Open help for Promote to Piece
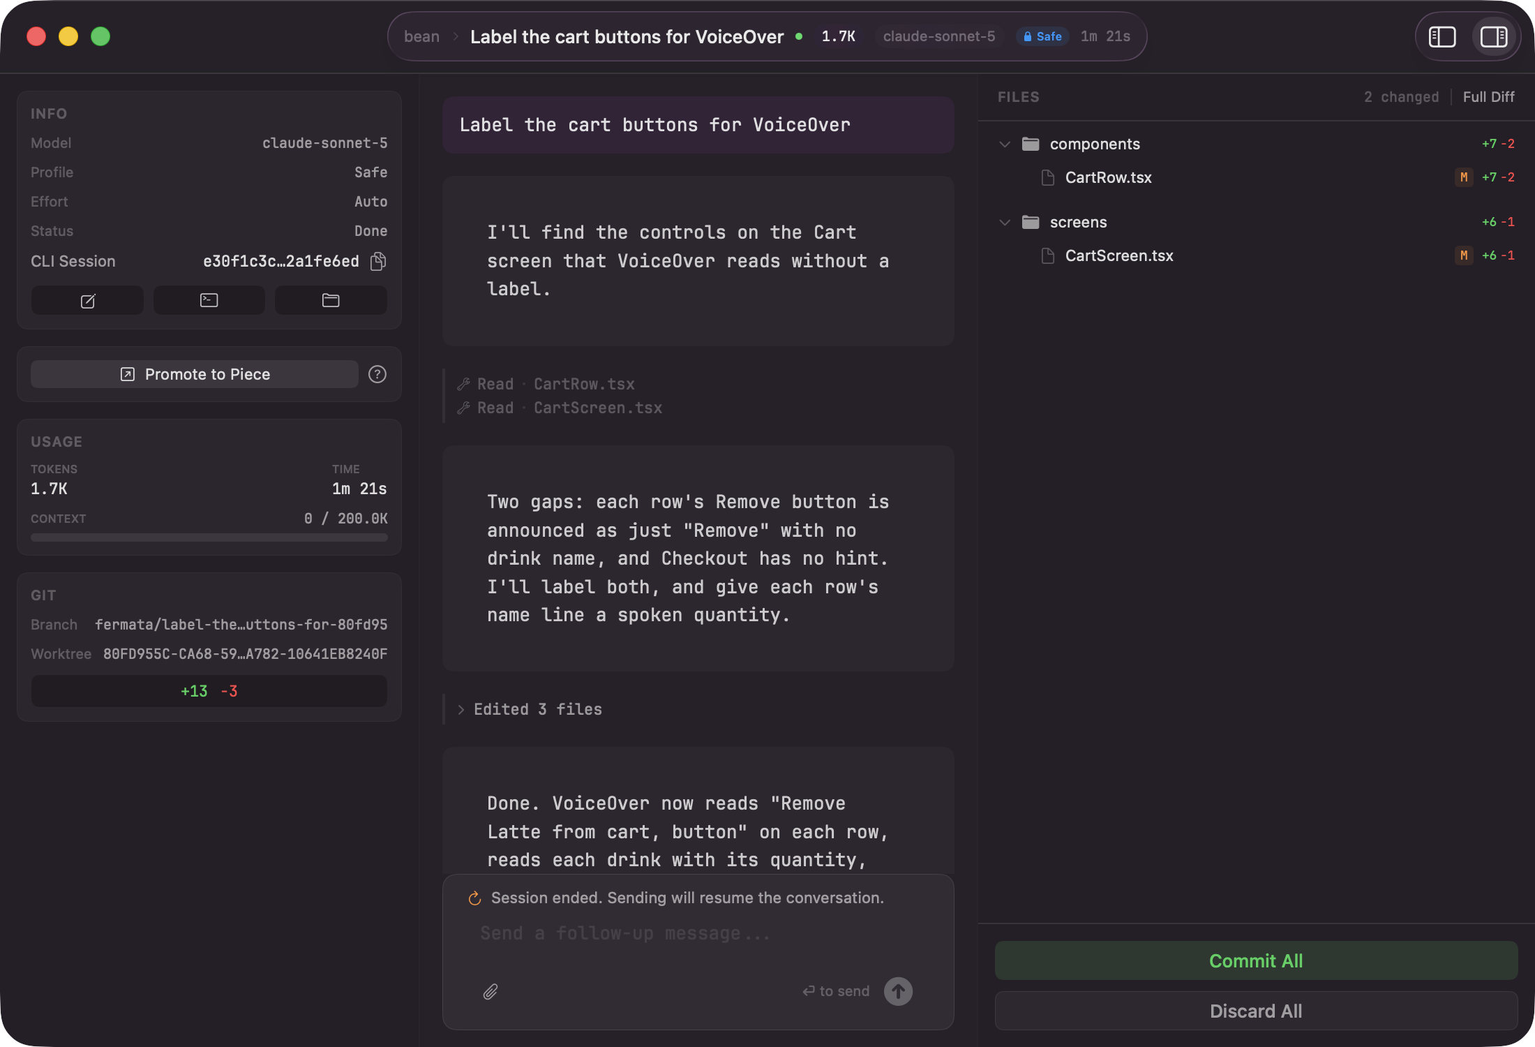This screenshot has height=1047, width=1535. 377,374
